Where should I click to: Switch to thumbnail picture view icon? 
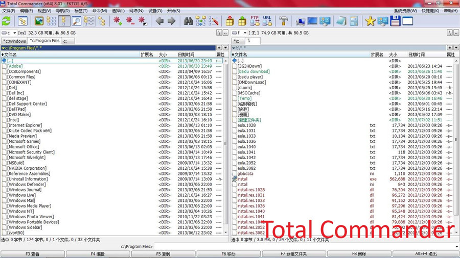(39, 21)
